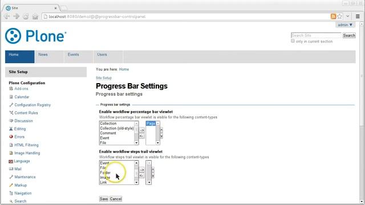The width and height of the screenshot is (365, 205).
Task: Move steps trail selection down
Action: [x=153, y=176]
